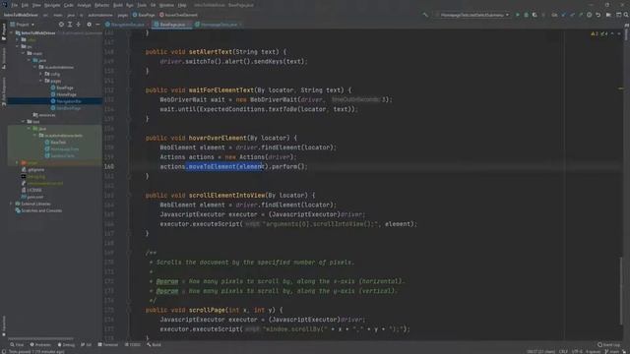Click scrollElementIntoView method name in code
630x354 pixels.
[x=226, y=195]
